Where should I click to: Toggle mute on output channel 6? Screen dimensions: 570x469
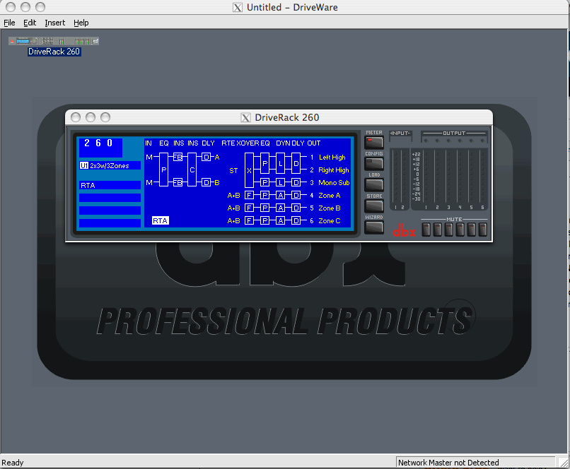pyautogui.click(x=482, y=230)
